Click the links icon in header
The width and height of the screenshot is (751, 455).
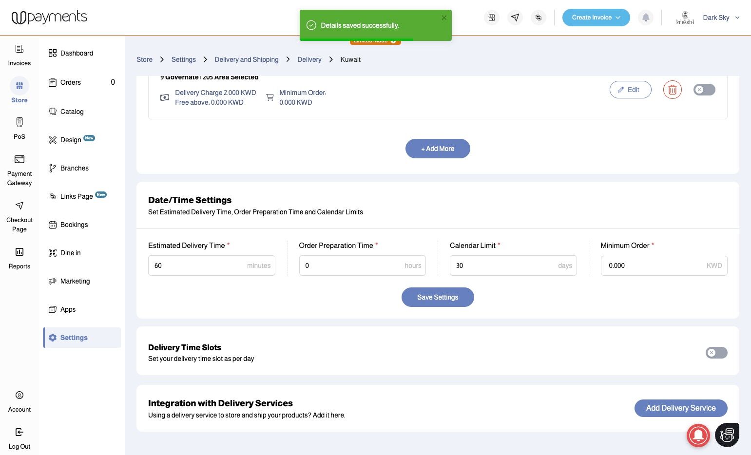click(539, 18)
